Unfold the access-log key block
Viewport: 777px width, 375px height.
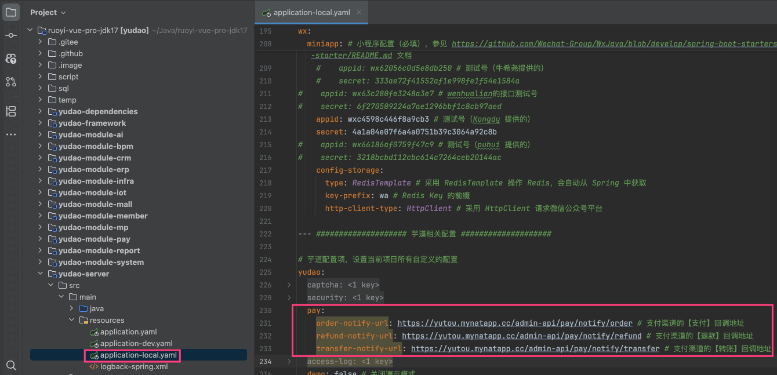pyautogui.click(x=289, y=362)
